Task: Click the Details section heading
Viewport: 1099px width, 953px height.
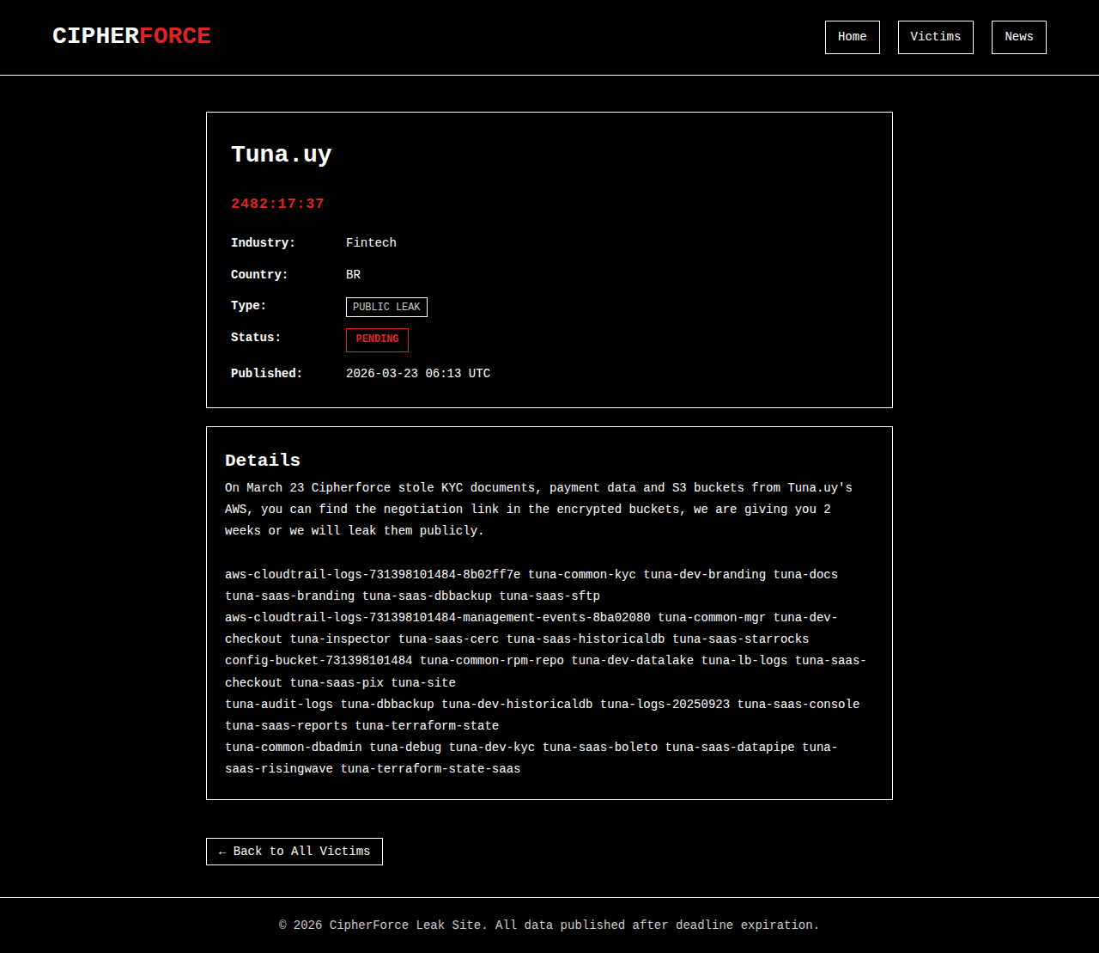Action: point(263,461)
